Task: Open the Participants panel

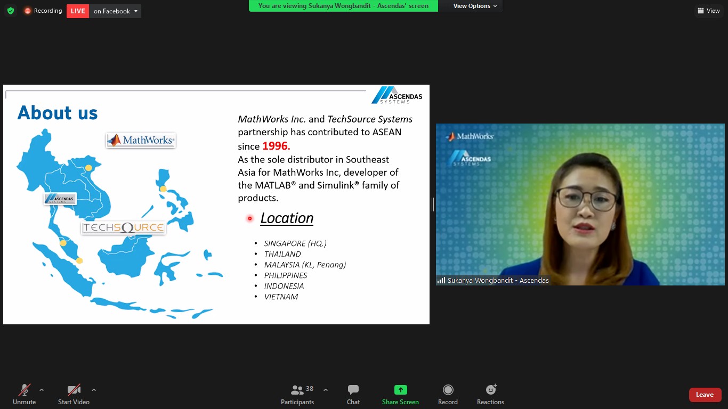Action: click(297, 395)
